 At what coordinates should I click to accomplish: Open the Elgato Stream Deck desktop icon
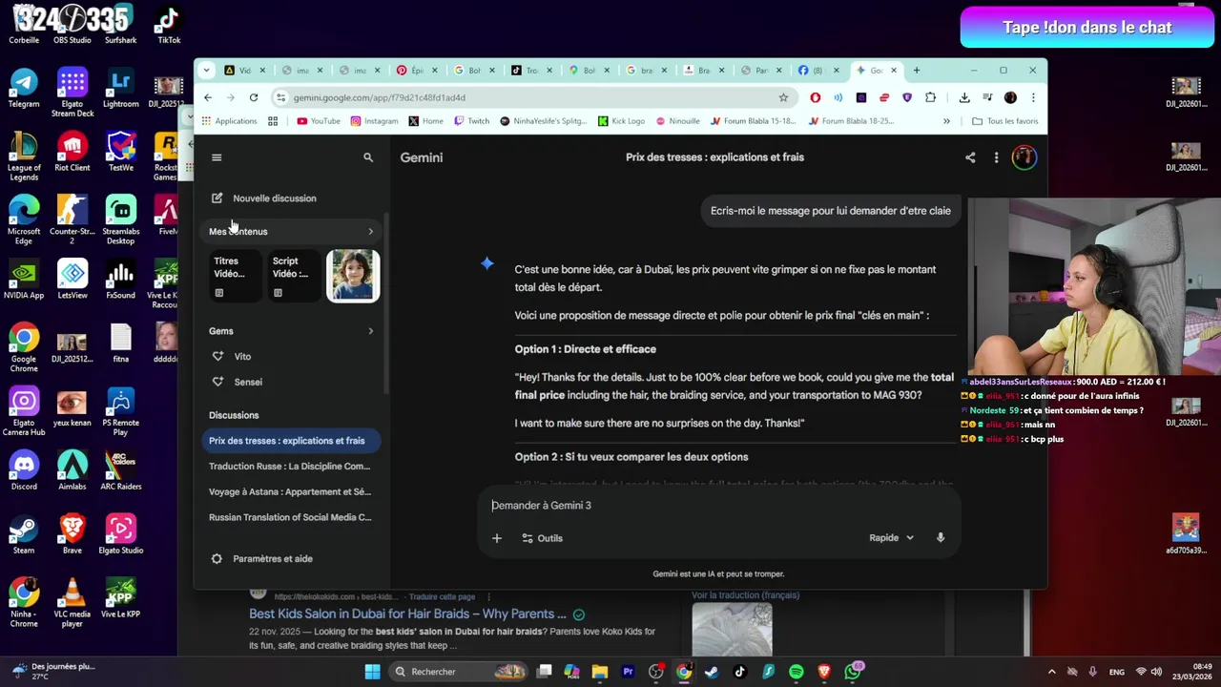[72, 93]
